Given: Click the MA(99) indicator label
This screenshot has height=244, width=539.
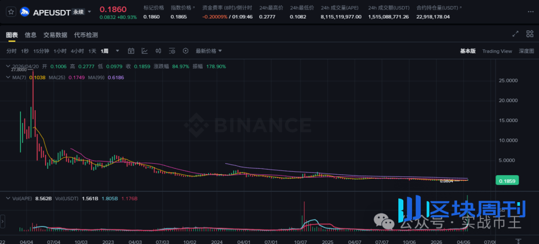Looking at the screenshot, I should [97, 78].
